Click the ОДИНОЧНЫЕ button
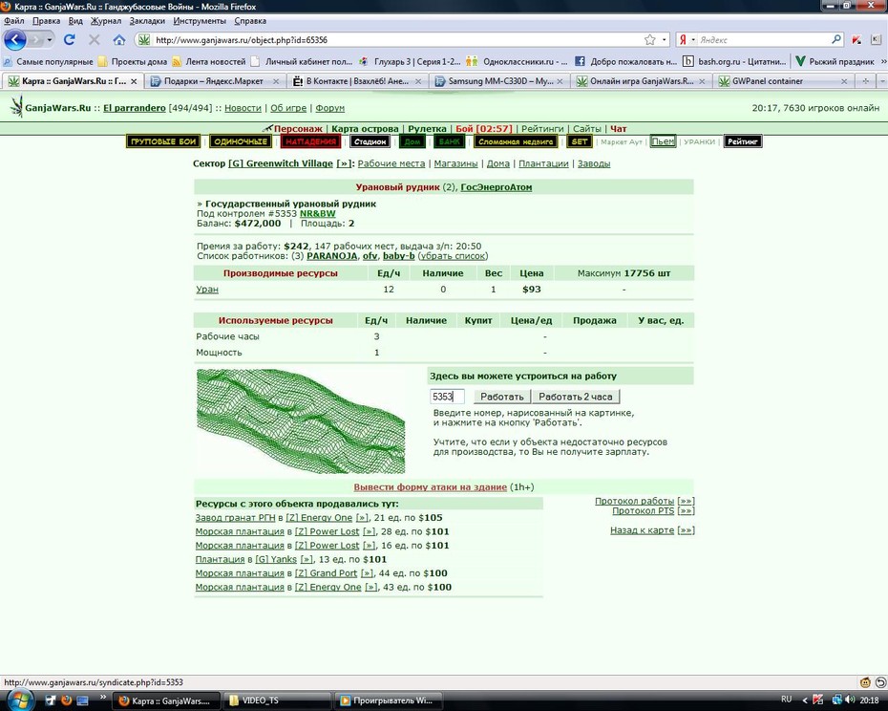This screenshot has width=888, height=711. [240, 141]
